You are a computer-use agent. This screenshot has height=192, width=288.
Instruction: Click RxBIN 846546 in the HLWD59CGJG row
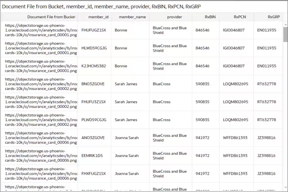click(x=202, y=48)
